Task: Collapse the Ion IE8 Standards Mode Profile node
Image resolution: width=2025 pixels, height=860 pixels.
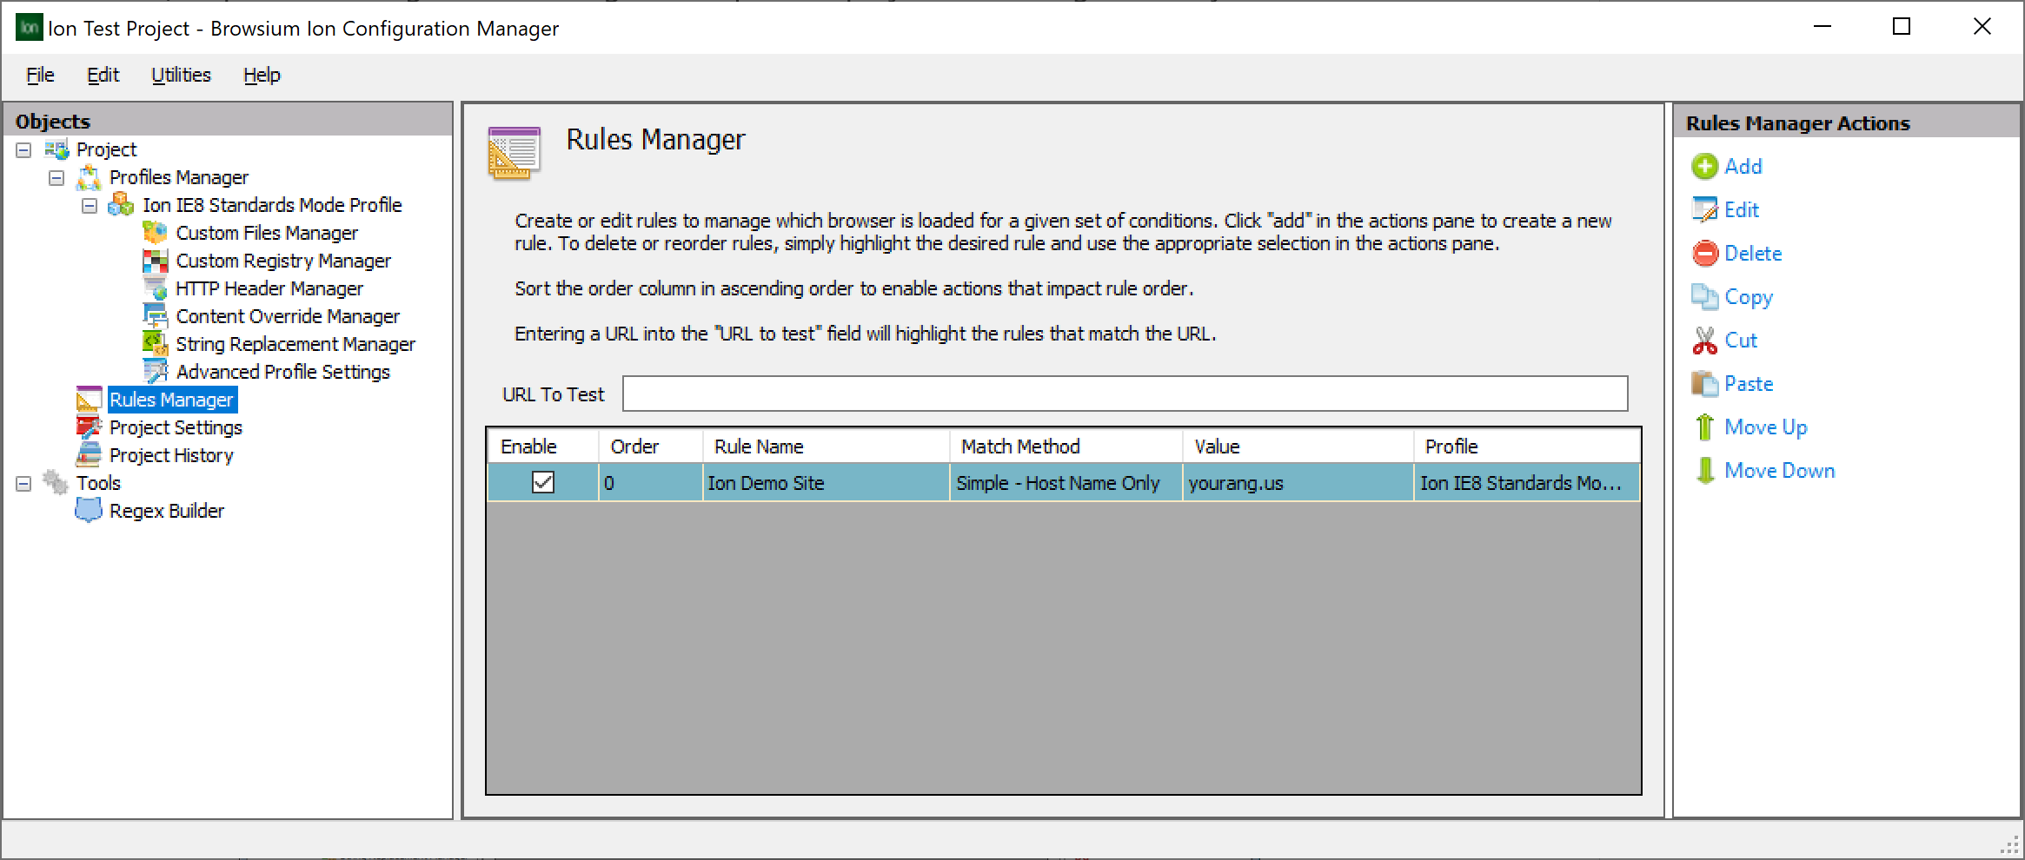Action: (x=88, y=205)
